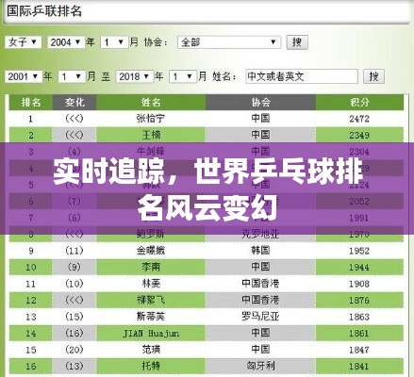This screenshot has height=377, width=414.
Task: Click the 实时追踪 purple banner headline
Action: click(x=207, y=188)
